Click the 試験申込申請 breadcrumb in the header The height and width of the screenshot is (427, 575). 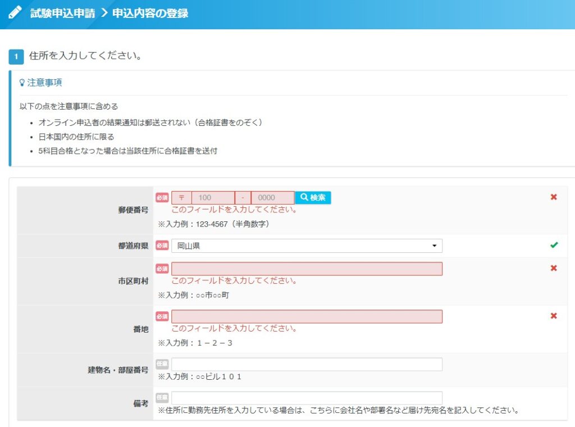[x=62, y=13]
